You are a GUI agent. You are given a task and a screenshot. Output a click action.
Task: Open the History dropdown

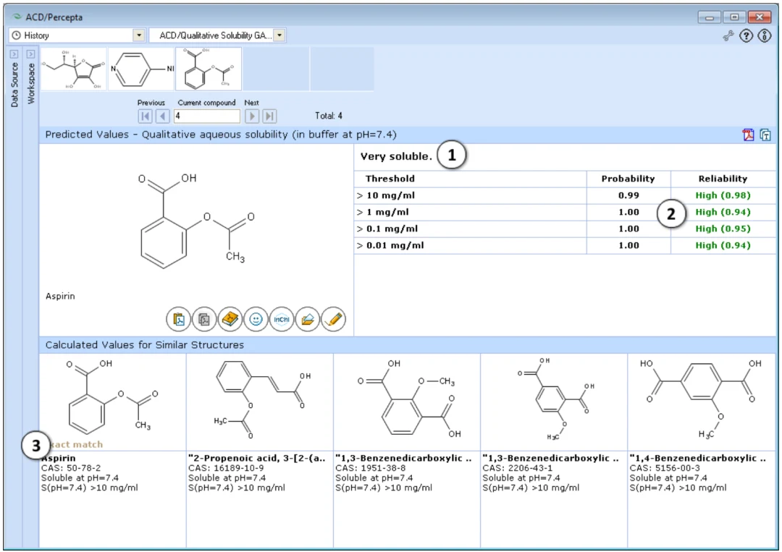(x=139, y=35)
